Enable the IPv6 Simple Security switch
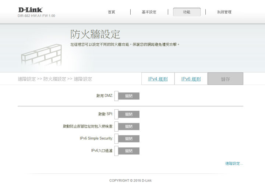The width and height of the screenshot is (265, 187). click(127, 139)
